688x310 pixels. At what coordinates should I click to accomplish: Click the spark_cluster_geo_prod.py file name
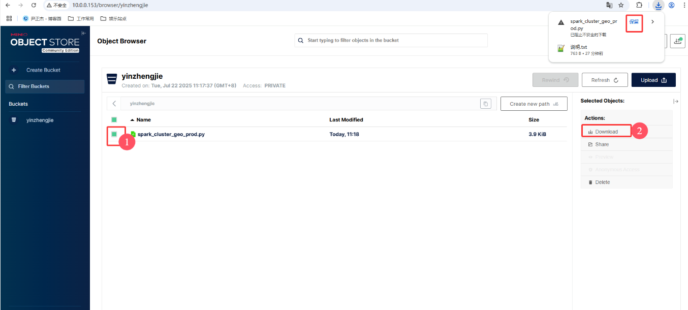(171, 134)
